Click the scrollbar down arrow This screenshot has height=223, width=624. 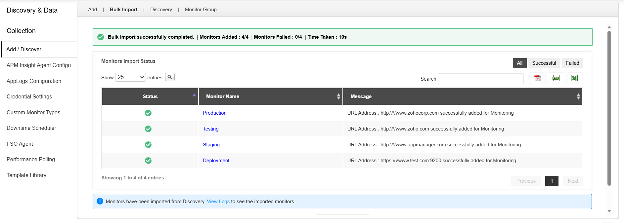(x=609, y=211)
